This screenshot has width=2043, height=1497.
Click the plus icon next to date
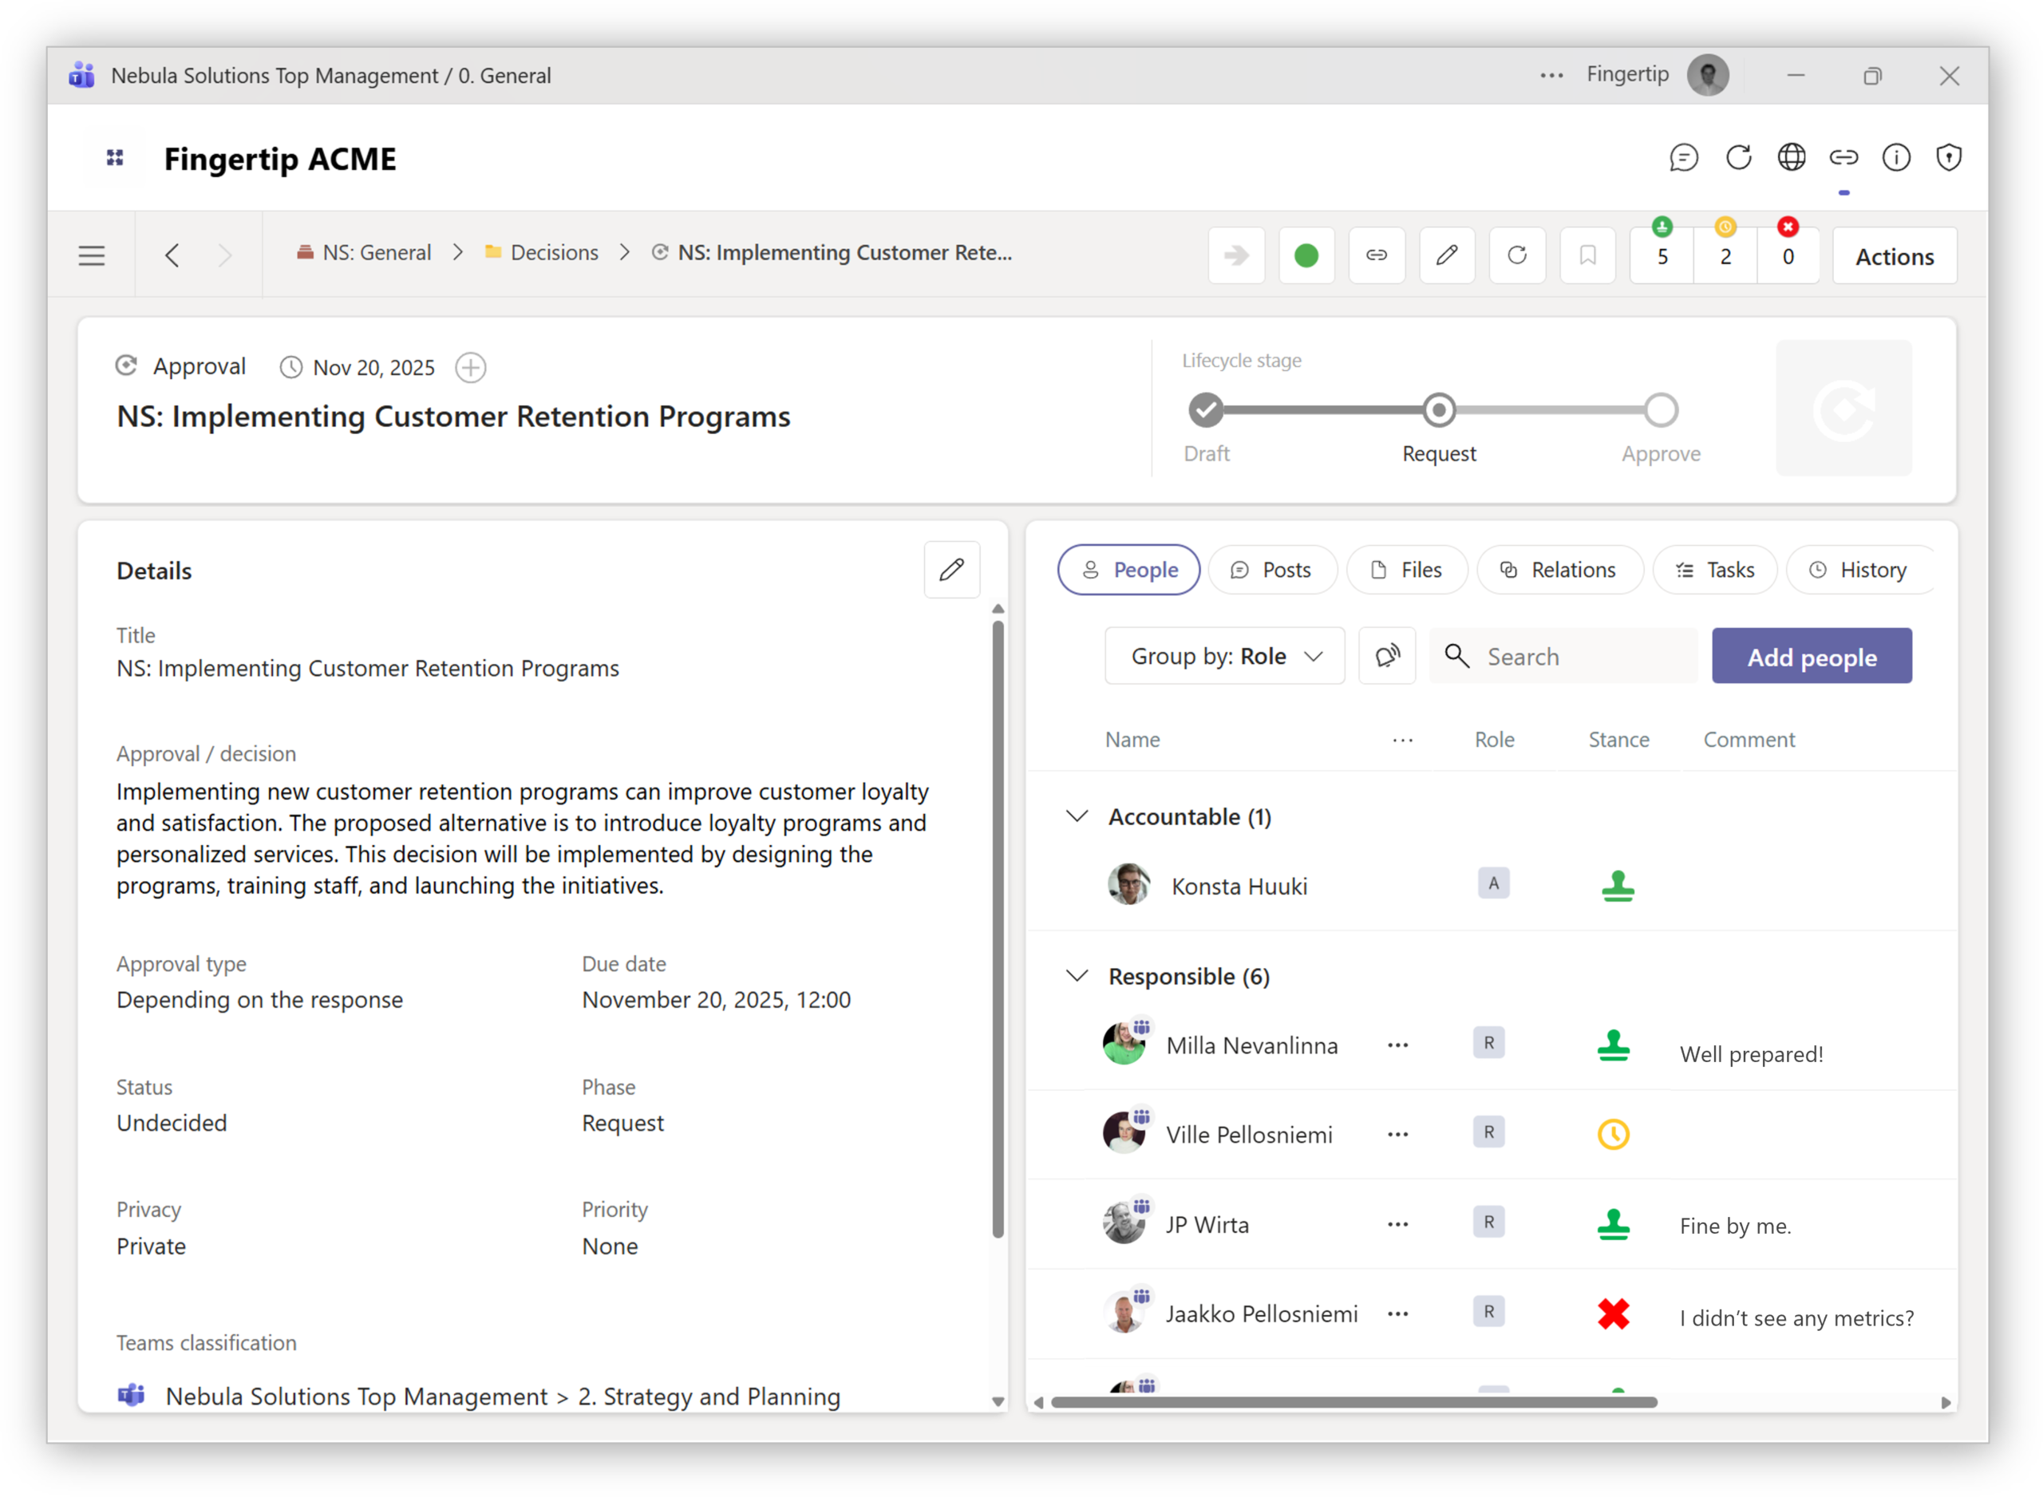coord(470,368)
